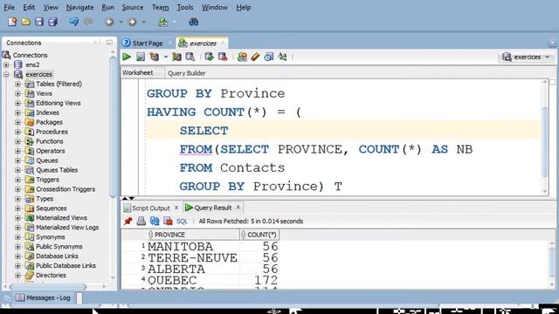Expand the Triggers node
Image resolution: width=559 pixels, height=314 pixels.
pyautogui.click(x=17, y=180)
